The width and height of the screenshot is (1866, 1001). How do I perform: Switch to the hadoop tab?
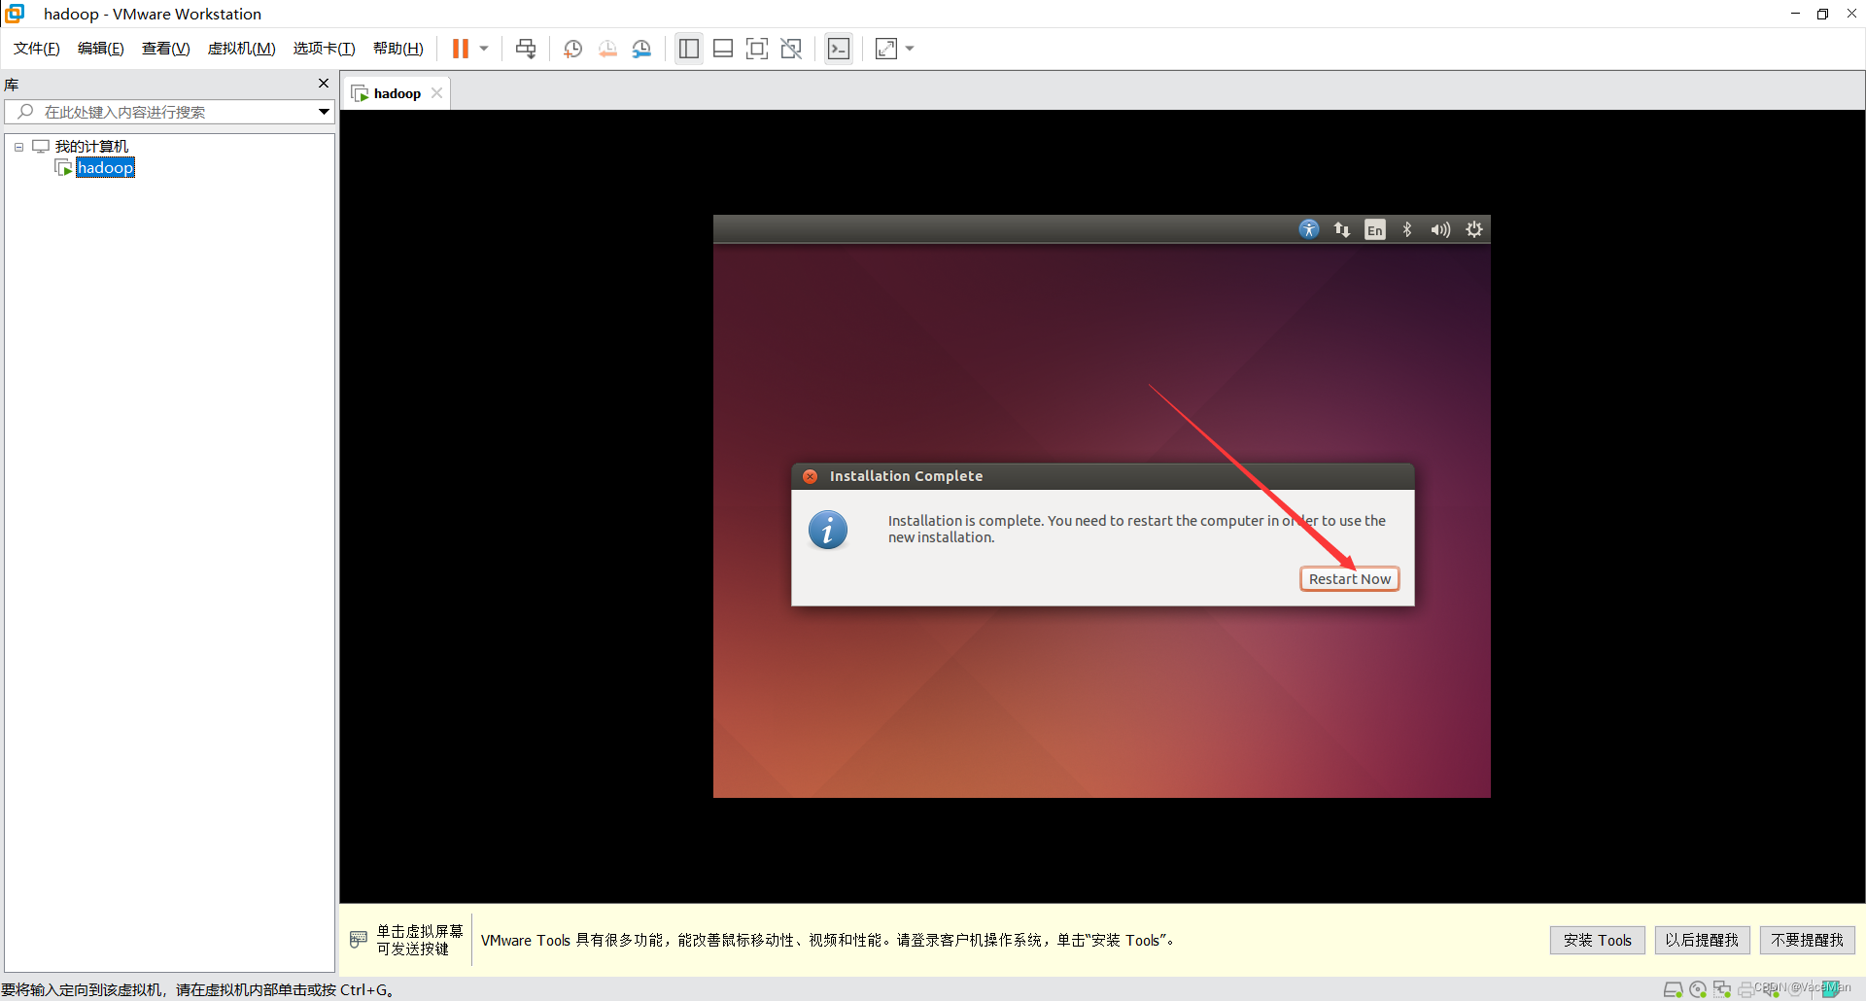pyautogui.click(x=397, y=92)
